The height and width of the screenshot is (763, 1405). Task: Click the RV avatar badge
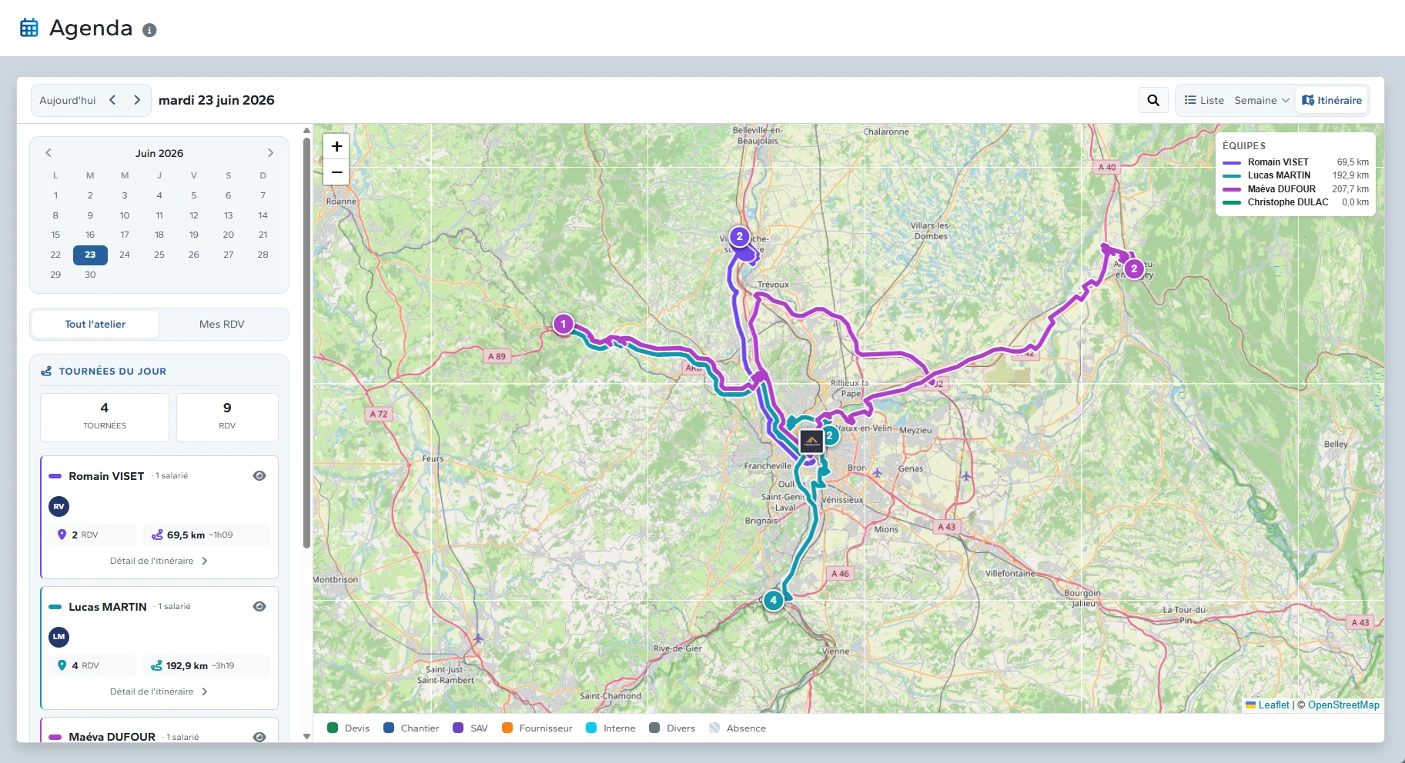point(59,506)
